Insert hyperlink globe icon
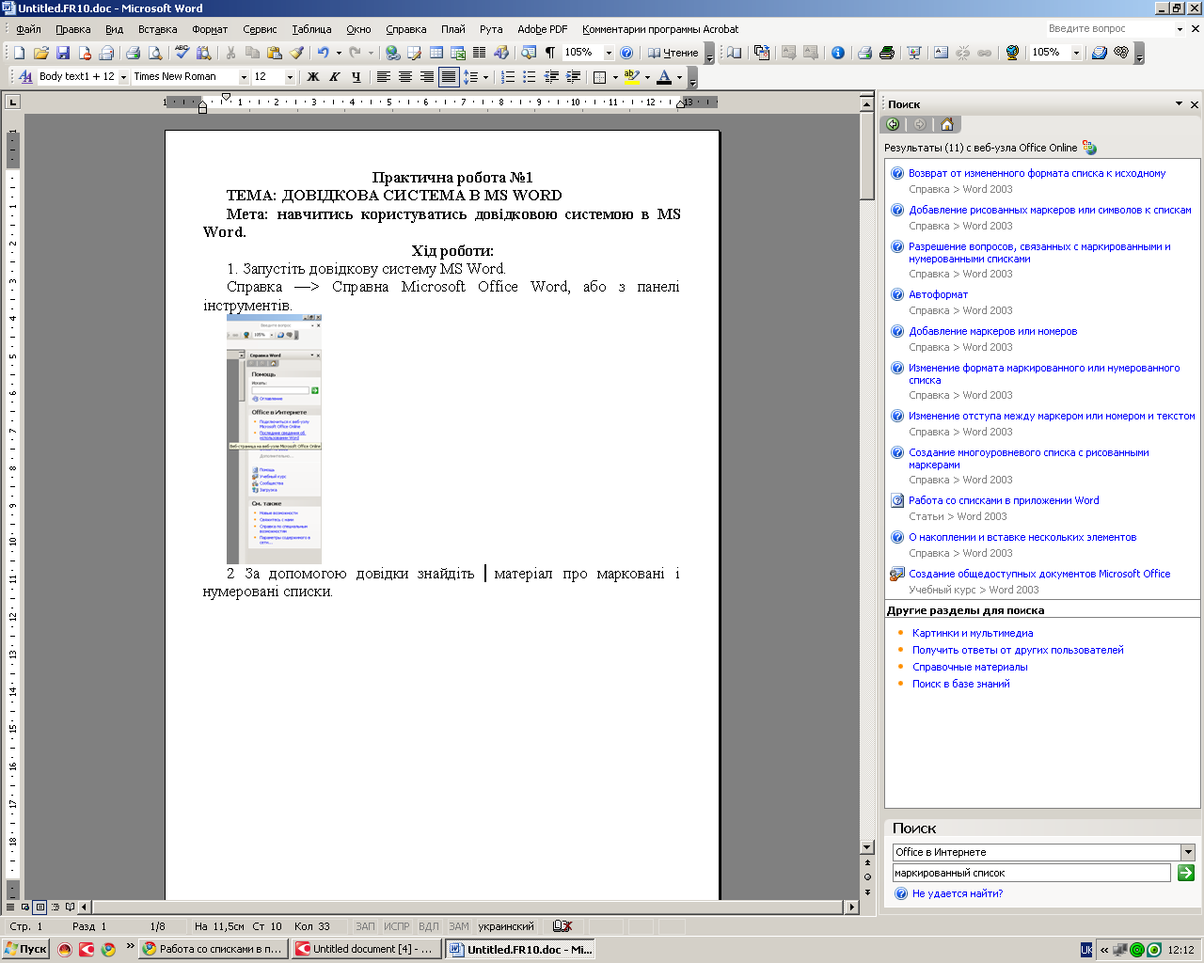The width and height of the screenshot is (1204, 963). pos(393,53)
